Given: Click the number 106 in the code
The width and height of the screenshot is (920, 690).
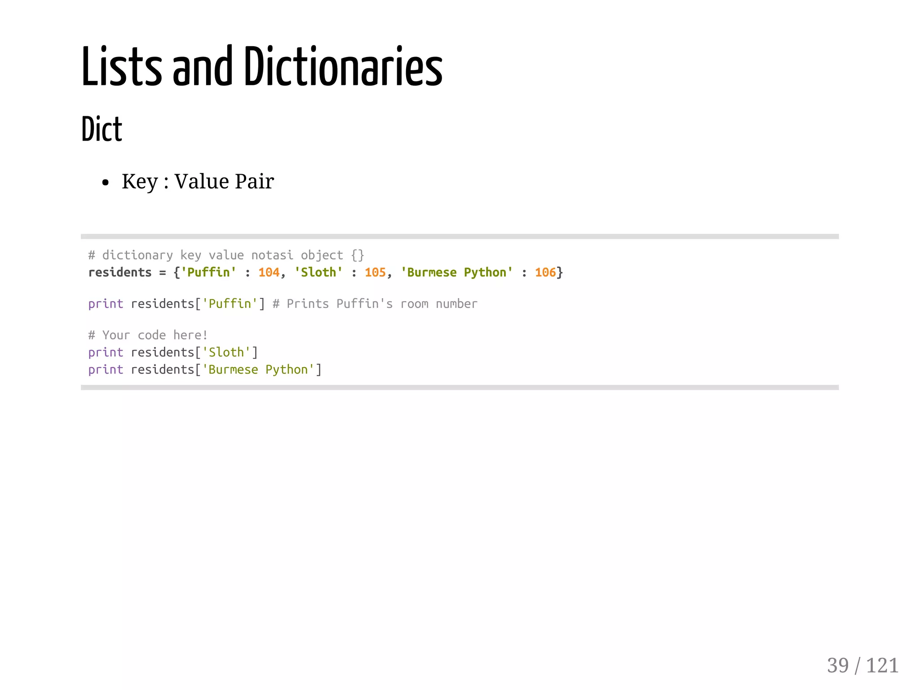Looking at the screenshot, I should pos(545,272).
